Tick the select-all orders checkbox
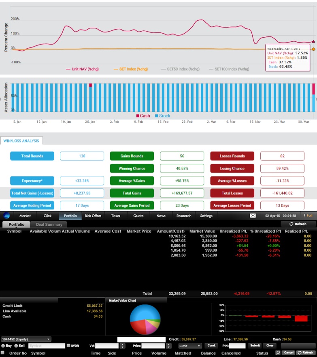The height and width of the screenshot is (357, 317). [3, 353]
